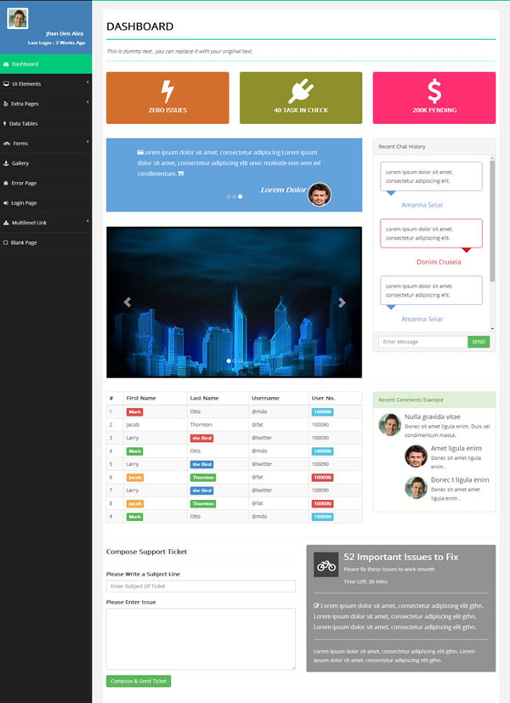Click the testimonial author round photo
This screenshot has width=510, height=703.
pos(319,194)
